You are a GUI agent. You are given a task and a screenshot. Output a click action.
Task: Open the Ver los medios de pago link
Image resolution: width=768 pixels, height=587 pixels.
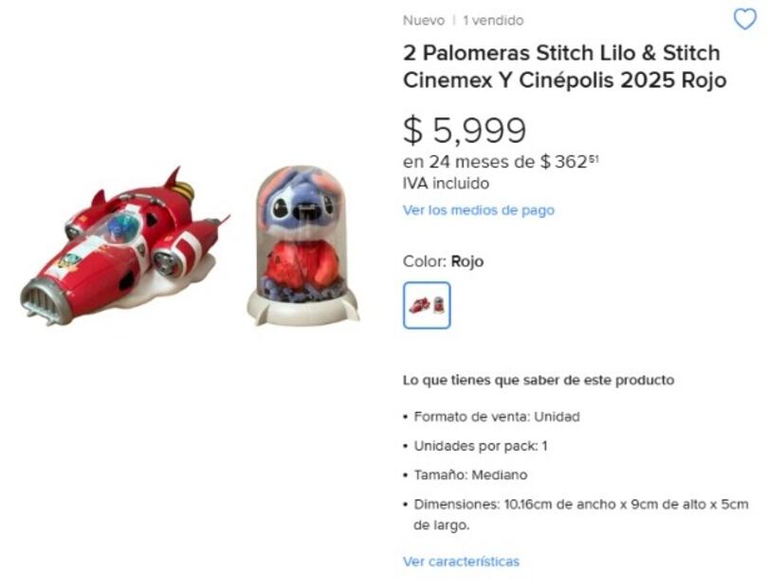click(479, 210)
